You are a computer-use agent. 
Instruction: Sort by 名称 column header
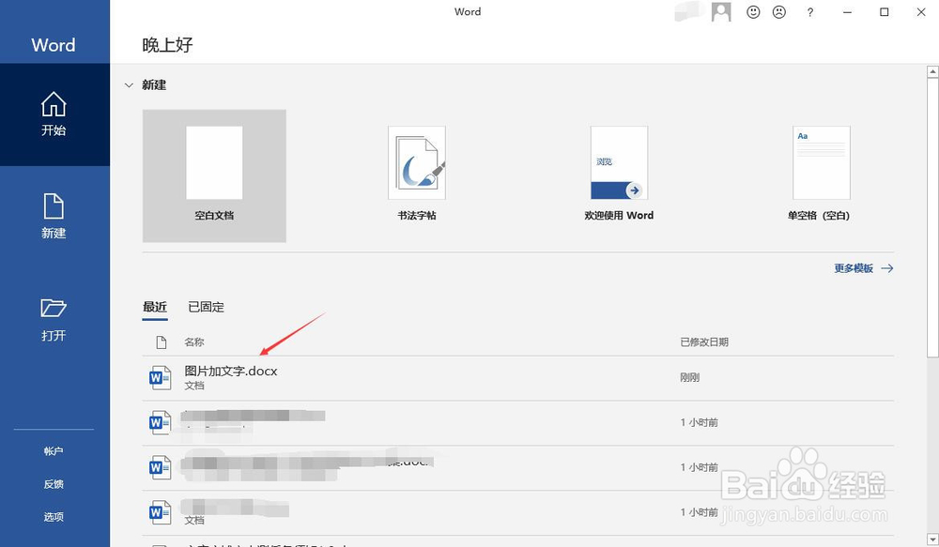point(194,342)
